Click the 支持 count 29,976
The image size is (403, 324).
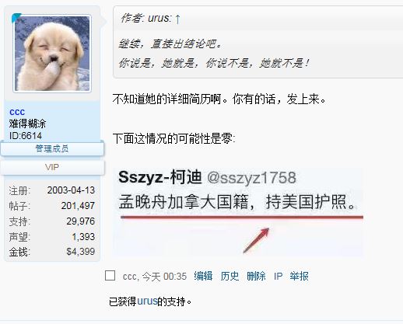pos(81,221)
